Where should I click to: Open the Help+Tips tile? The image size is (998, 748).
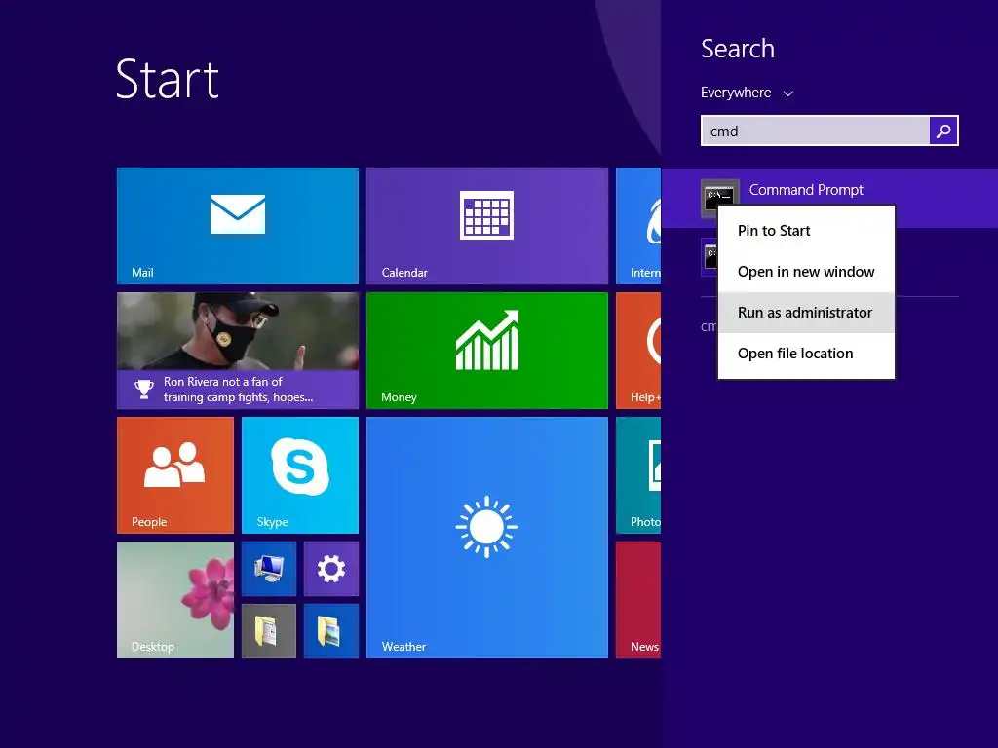(x=638, y=351)
